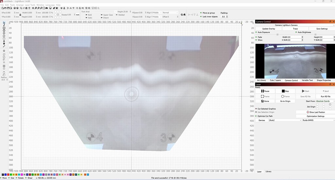Image resolution: width=335 pixels, height=180 pixels.
Task: Toggle Auto Exposure switch
Action: [256, 32]
